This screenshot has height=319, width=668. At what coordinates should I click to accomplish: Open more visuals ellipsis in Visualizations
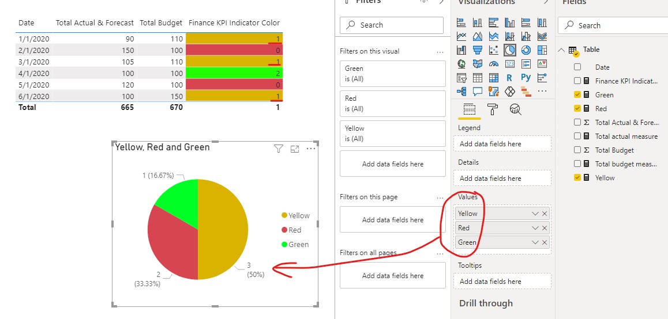(542, 92)
